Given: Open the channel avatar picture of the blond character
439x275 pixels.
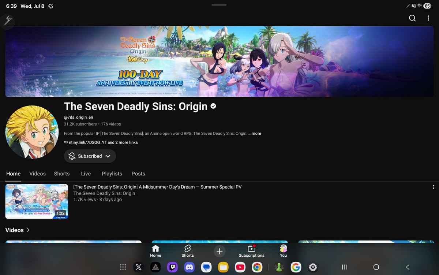Looking at the screenshot, I should tap(32, 132).
